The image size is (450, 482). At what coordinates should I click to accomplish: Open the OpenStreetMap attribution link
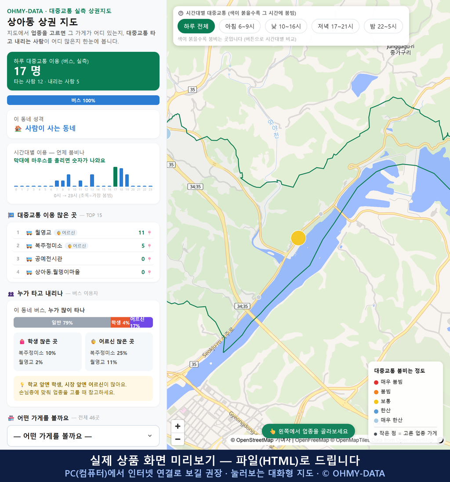point(252,440)
